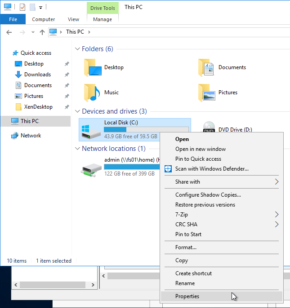Expand the 7-Zip submenu arrow
The image size is (290, 308).
click(277, 215)
